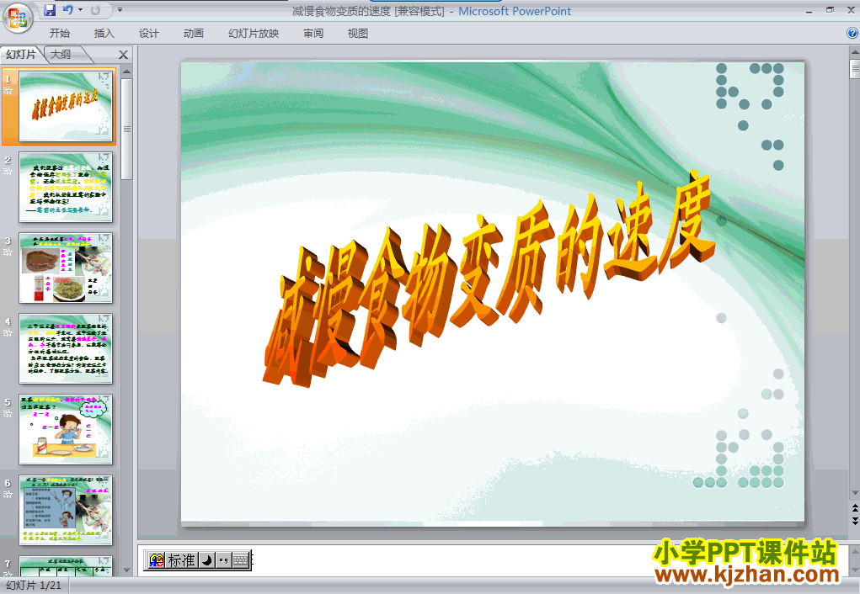Viewport: 860px width, 594px height.
Task: Click the IME input method logo icon
Action: (157, 560)
